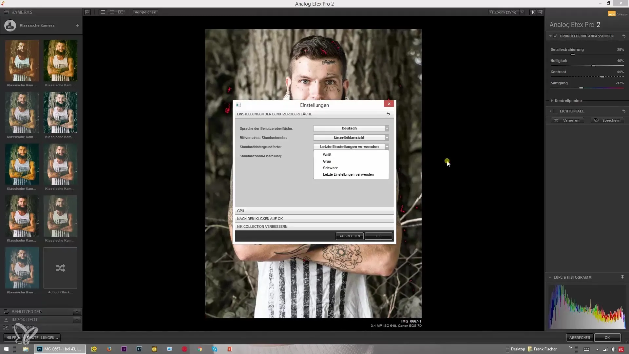This screenshot has width=629, height=354.
Task: Click the lightbulb background color icon
Action: point(533,12)
